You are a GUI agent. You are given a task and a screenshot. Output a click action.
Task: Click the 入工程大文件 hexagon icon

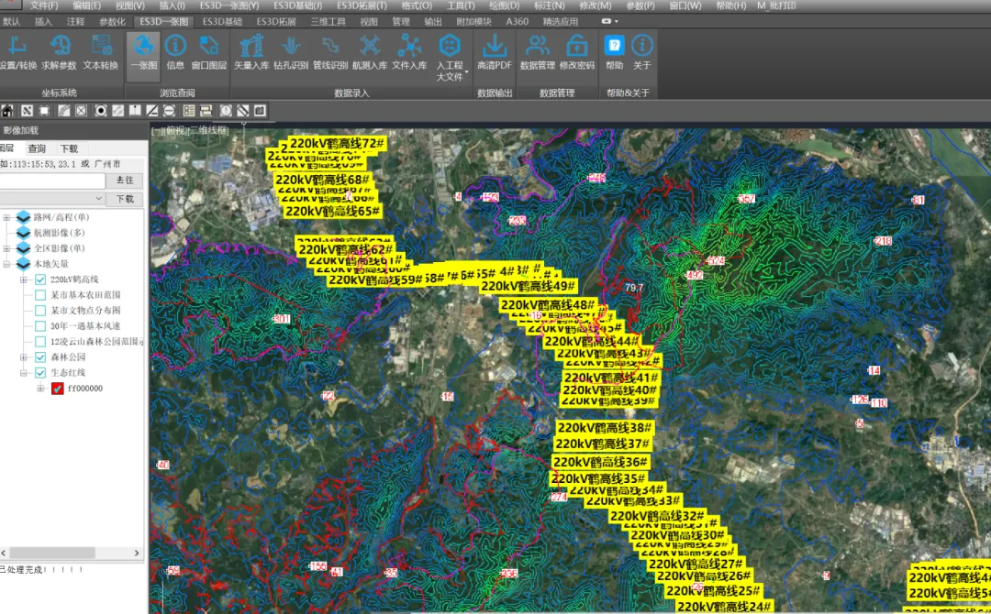450,46
